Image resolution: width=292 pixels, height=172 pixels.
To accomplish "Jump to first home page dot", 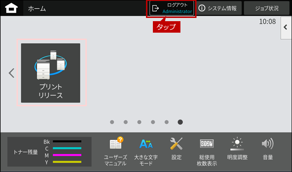I will (112, 122).
